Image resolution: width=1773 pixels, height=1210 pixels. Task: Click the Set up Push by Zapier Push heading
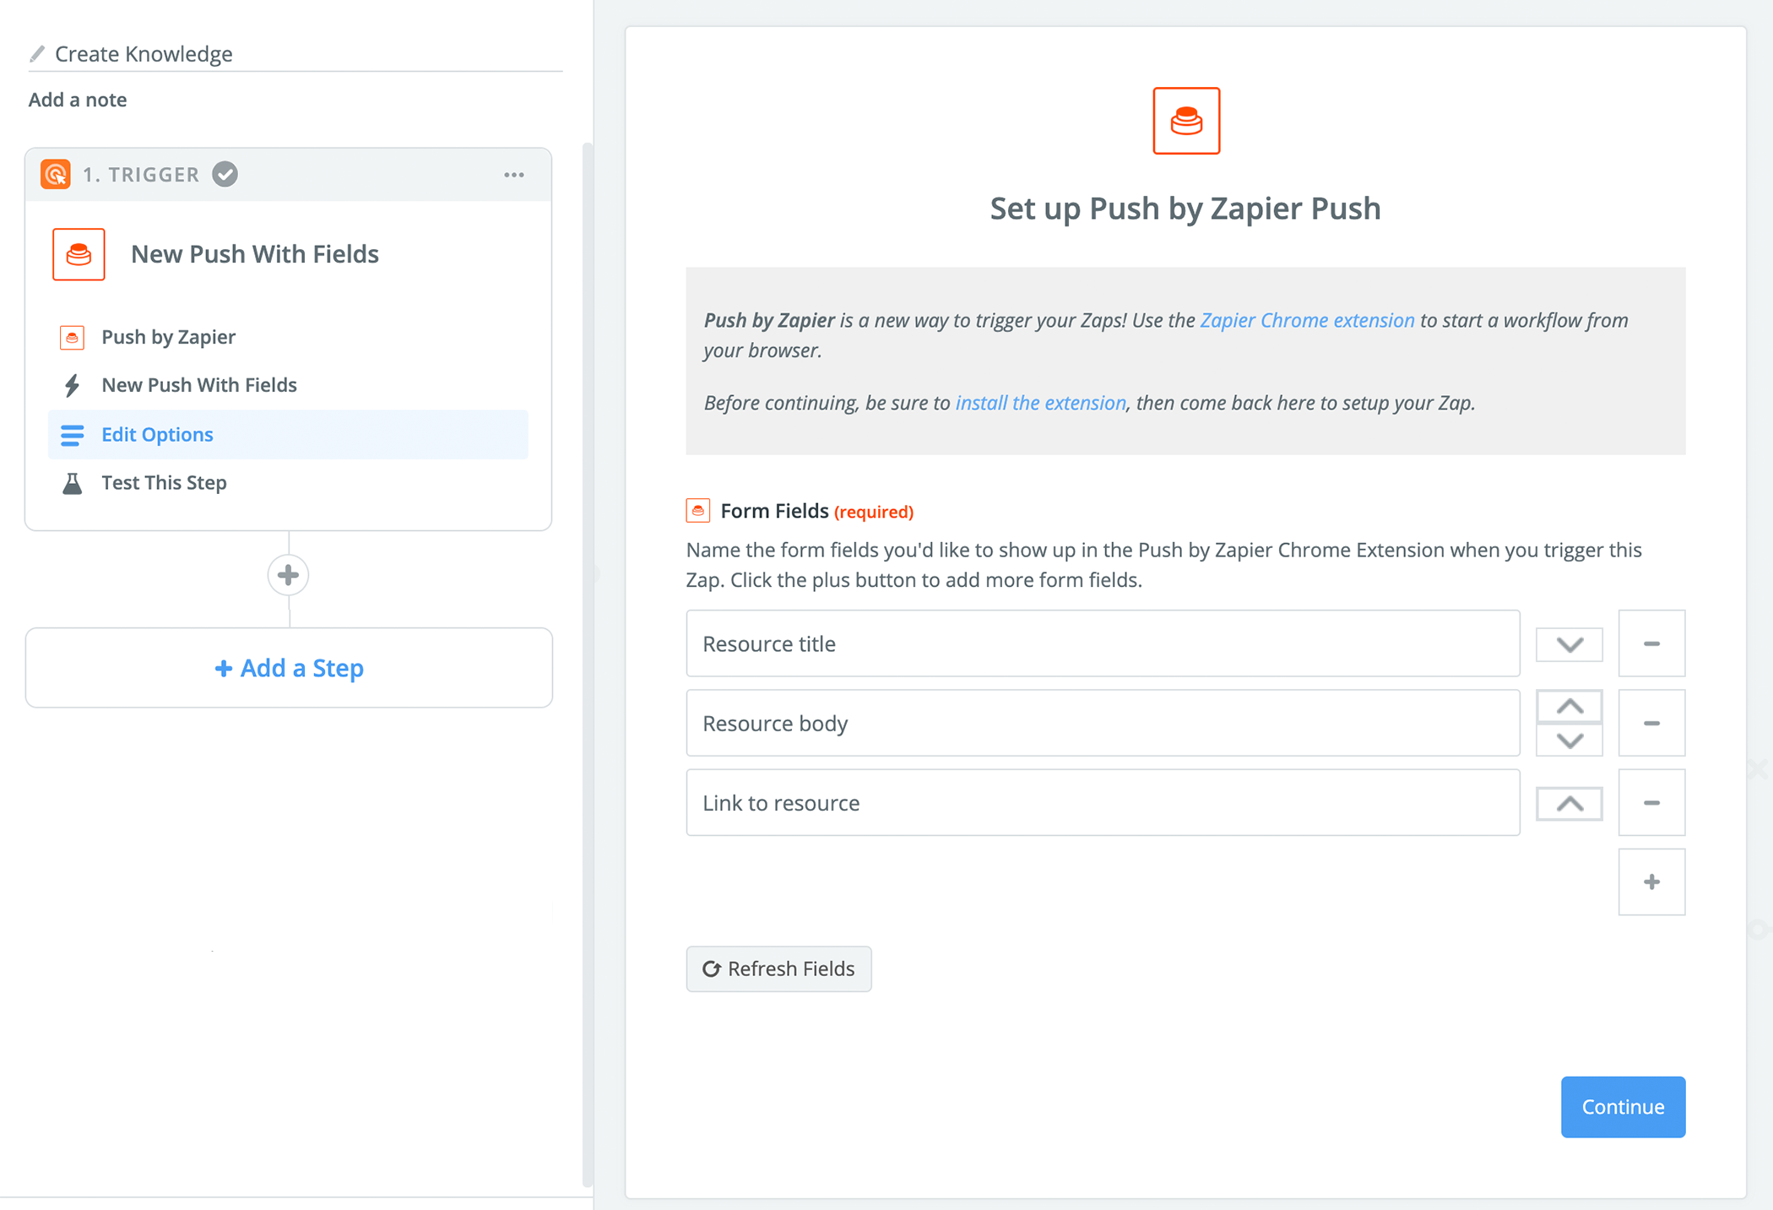click(x=1185, y=208)
